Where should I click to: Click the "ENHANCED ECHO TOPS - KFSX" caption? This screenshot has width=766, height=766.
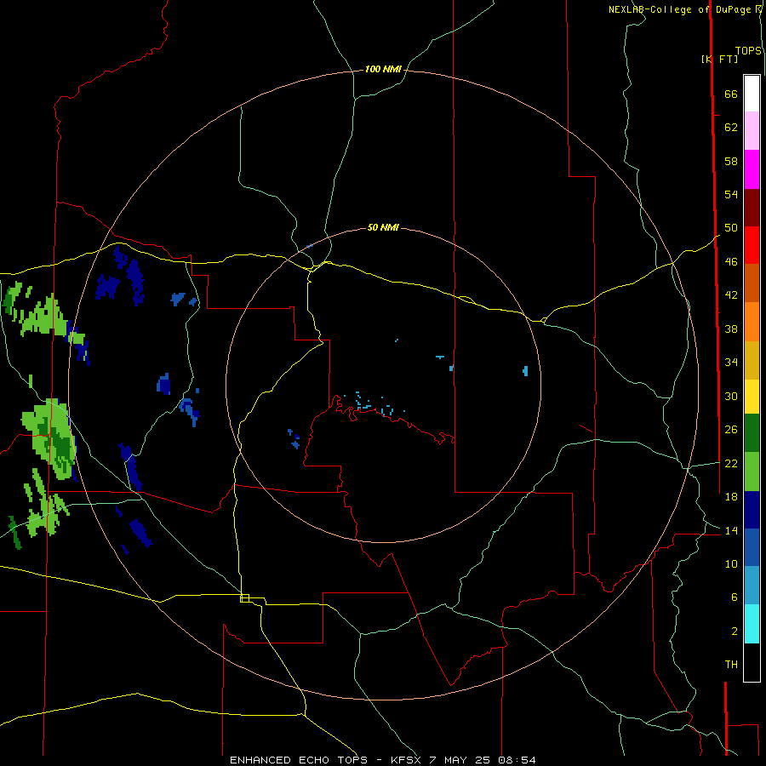click(327, 760)
